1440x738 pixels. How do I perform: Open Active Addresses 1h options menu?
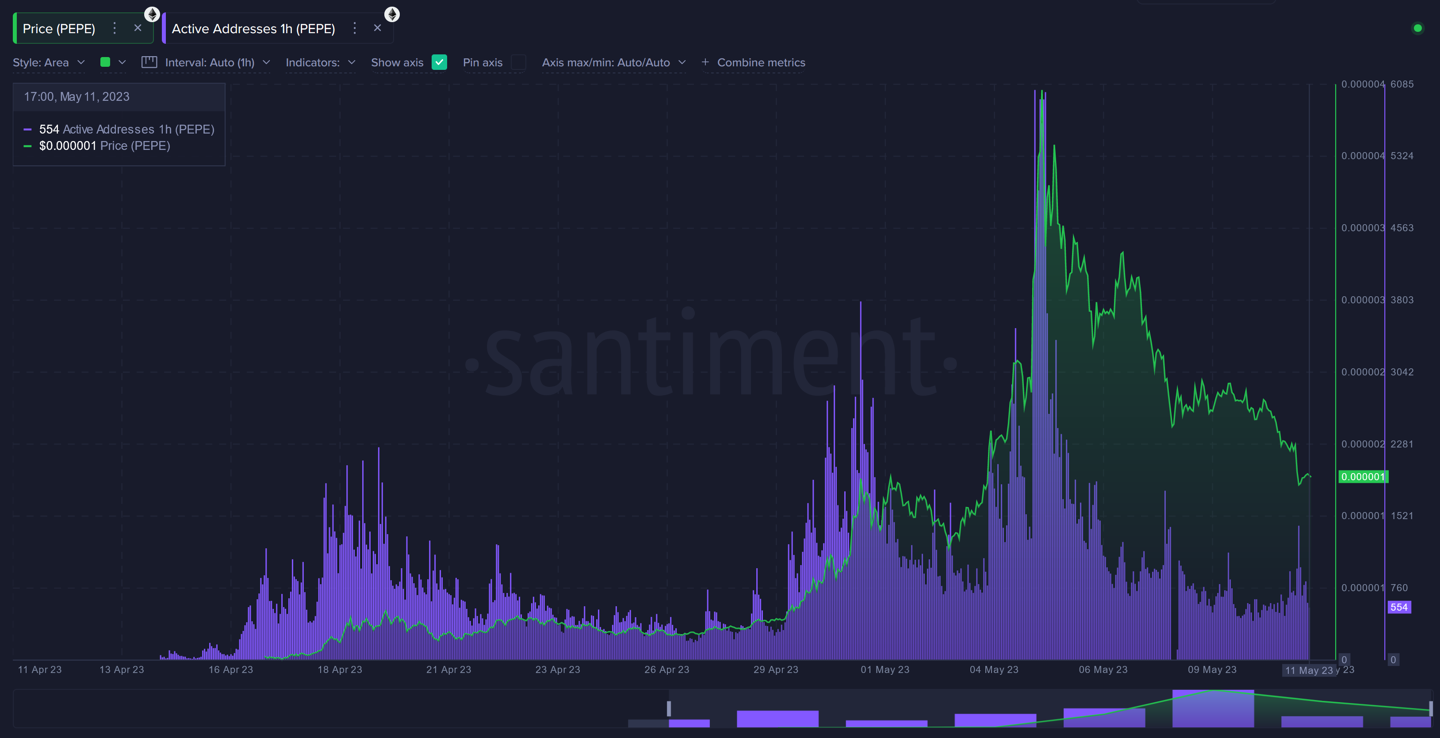click(354, 28)
